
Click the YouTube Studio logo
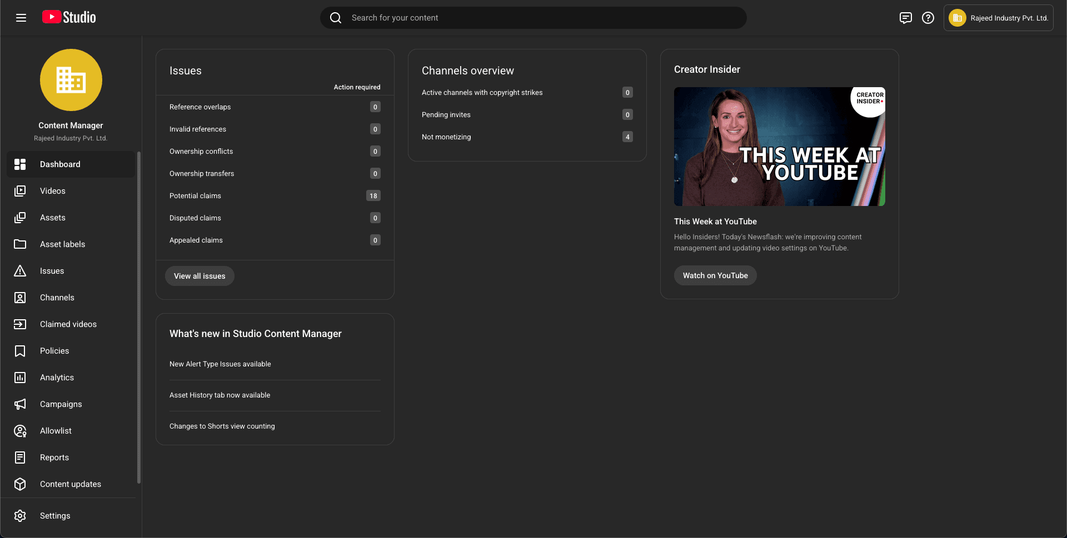(69, 17)
